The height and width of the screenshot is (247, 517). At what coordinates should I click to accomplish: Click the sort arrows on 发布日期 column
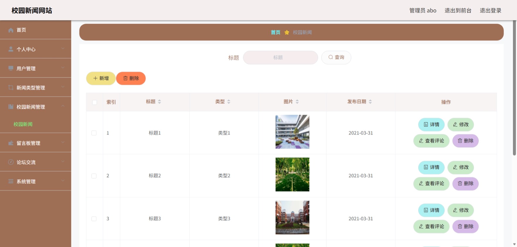370,102
